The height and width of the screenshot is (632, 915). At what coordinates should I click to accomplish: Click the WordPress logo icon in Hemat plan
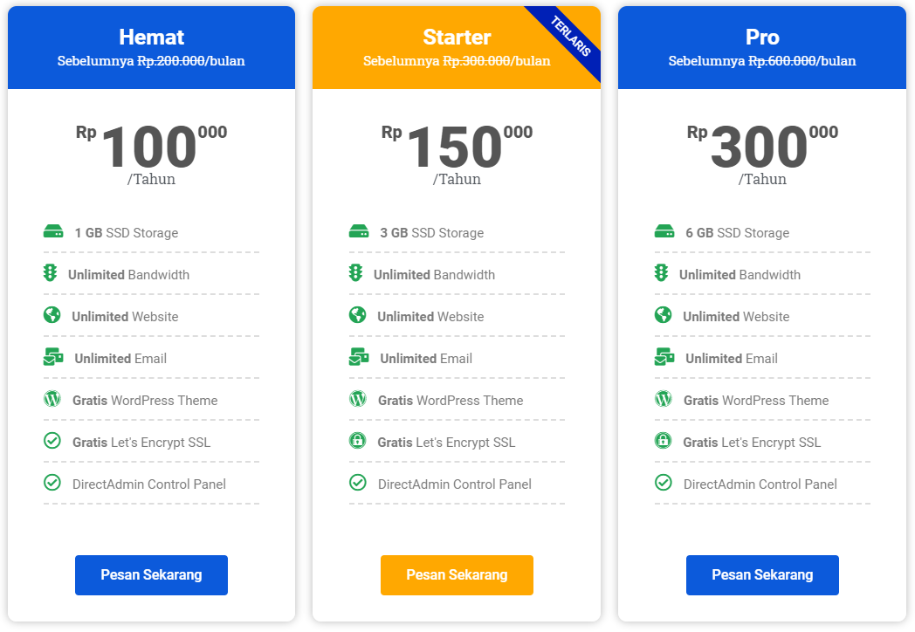[x=52, y=399]
